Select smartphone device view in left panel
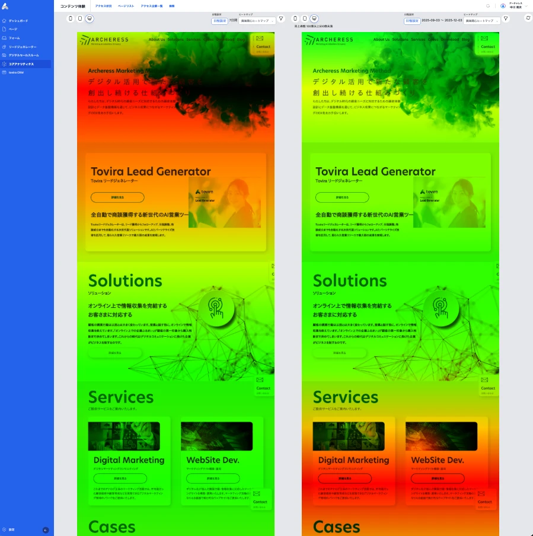The width and height of the screenshot is (533, 536). click(71, 18)
